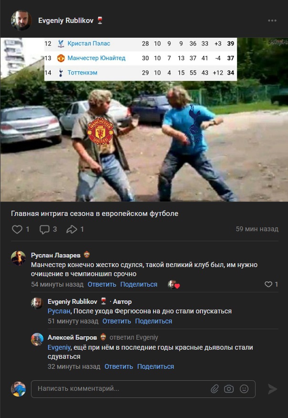Open Руслан Лазарев's avatar picture
This screenshot has height=418, width=288.
pyautogui.click(x=18, y=258)
